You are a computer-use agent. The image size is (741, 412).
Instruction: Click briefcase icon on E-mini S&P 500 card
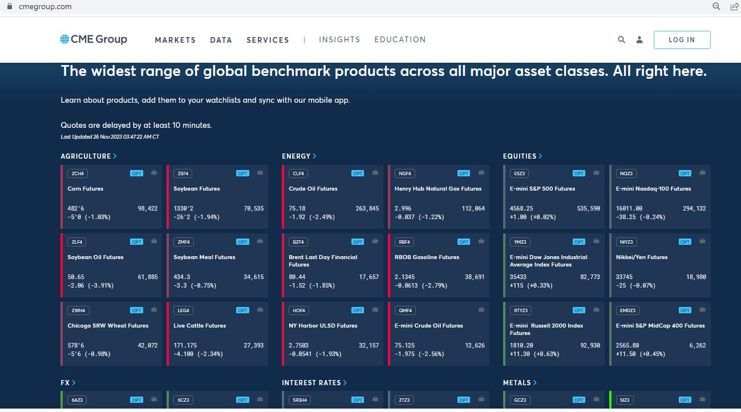click(596, 173)
